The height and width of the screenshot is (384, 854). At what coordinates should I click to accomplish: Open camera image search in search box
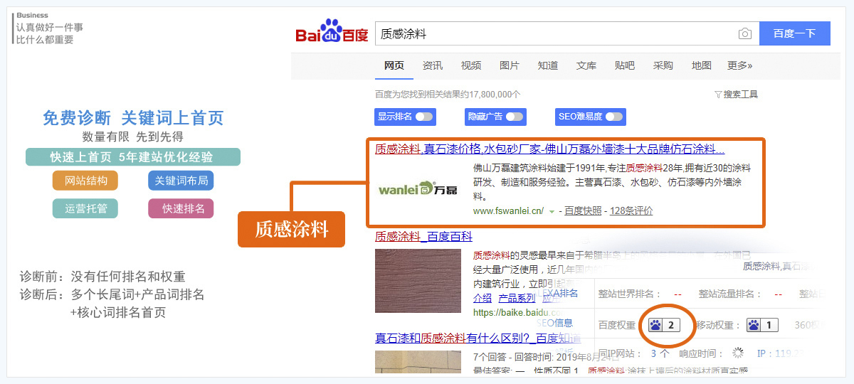744,33
